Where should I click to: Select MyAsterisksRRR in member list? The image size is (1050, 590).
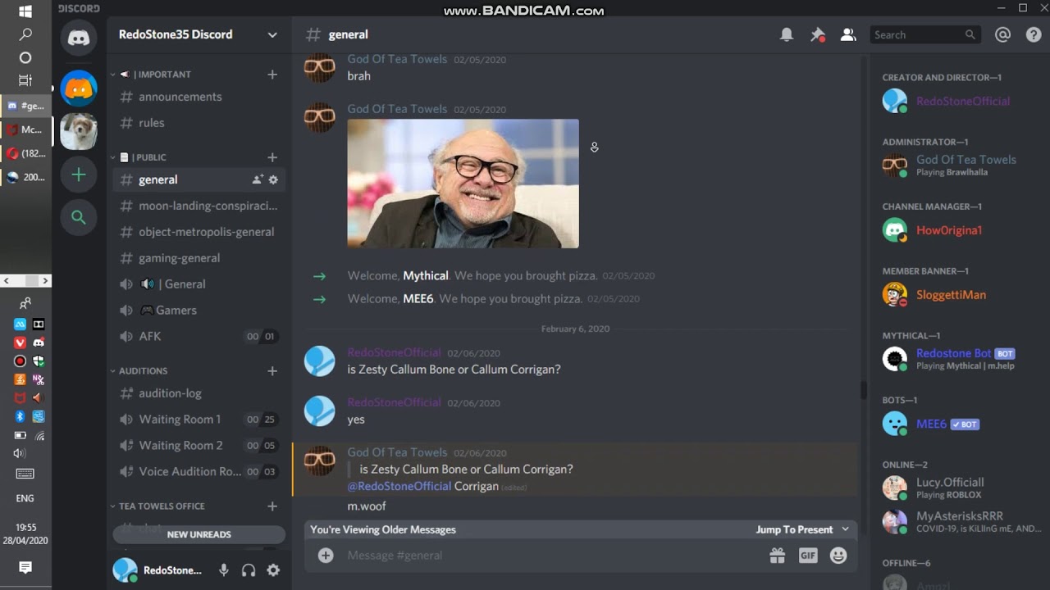[956, 522]
